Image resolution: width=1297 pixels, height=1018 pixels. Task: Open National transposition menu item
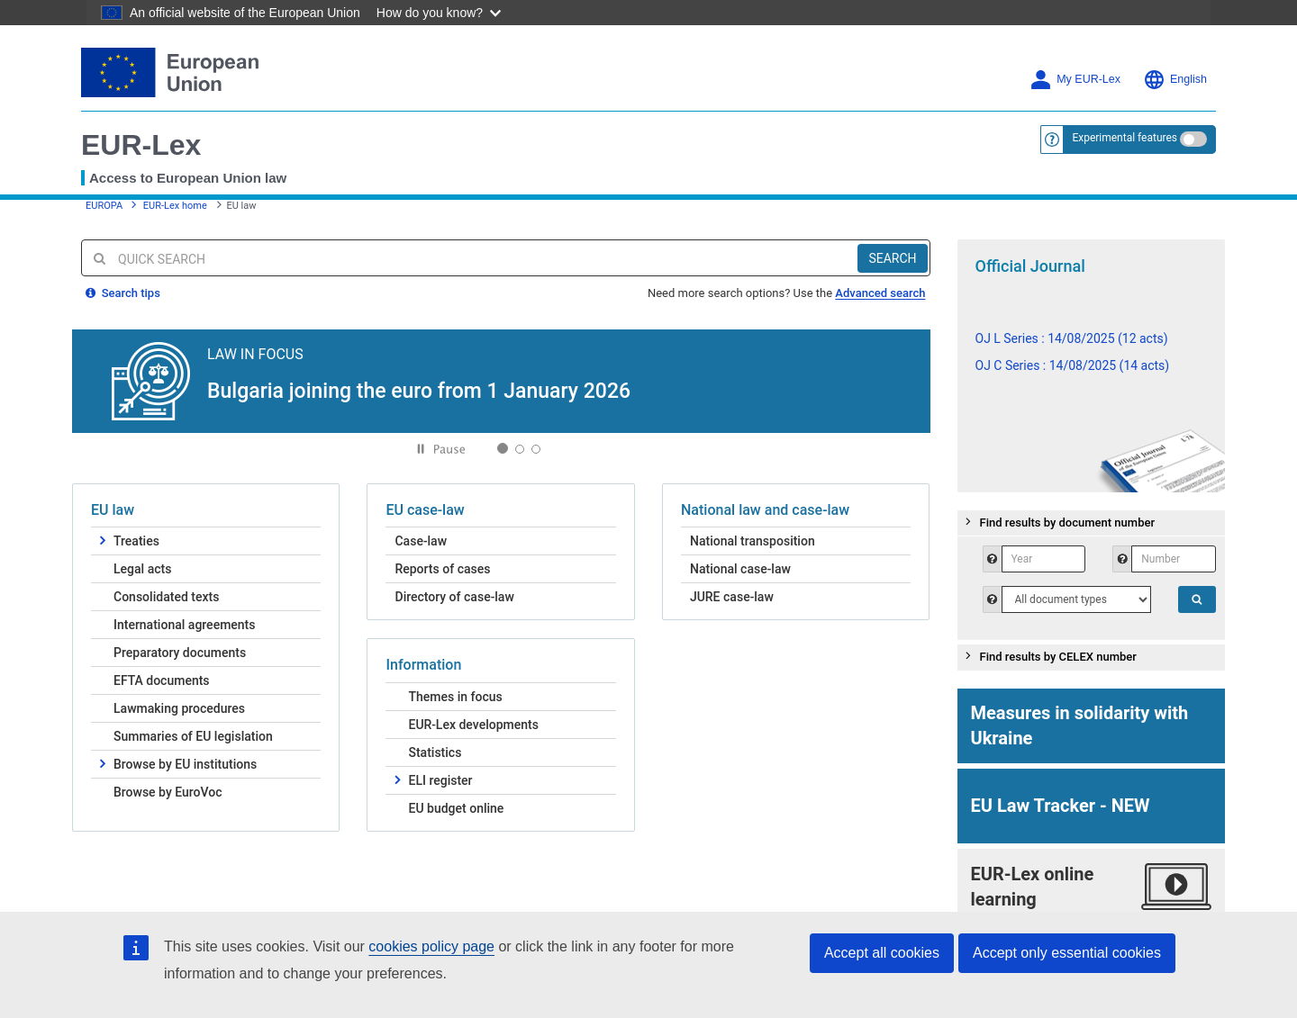pyautogui.click(x=752, y=541)
